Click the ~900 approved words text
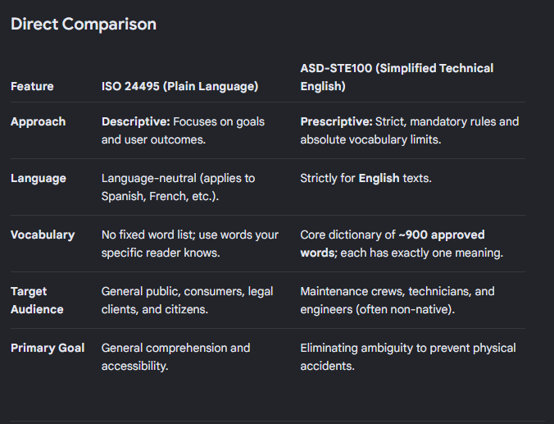554x424 pixels. [393, 244]
